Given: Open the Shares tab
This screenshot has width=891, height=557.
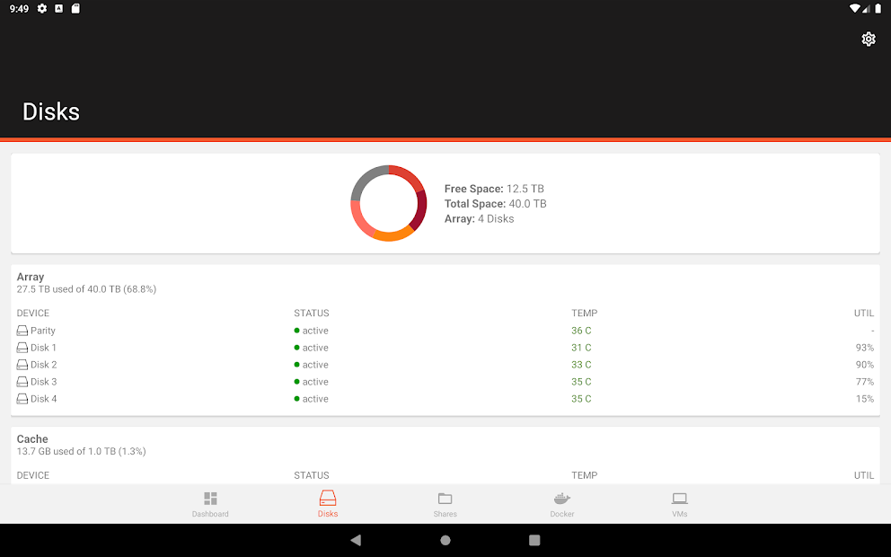Looking at the screenshot, I should [x=445, y=504].
